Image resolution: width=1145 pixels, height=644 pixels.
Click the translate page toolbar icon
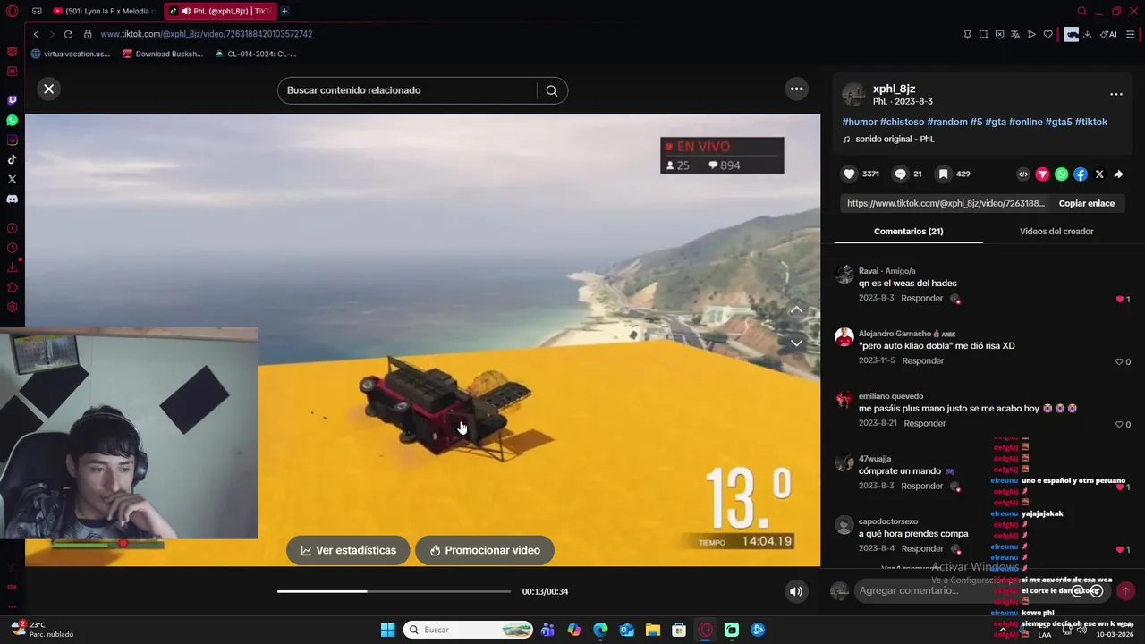1015,34
